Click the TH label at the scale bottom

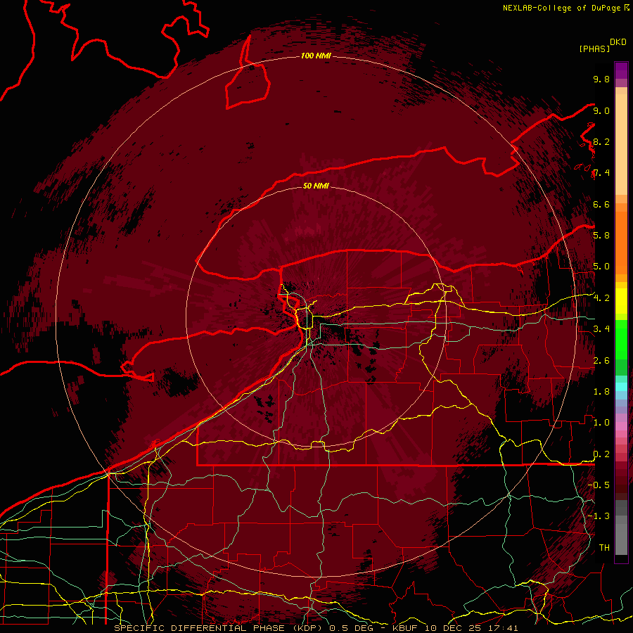pyautogui.click(x=604, y=547)
